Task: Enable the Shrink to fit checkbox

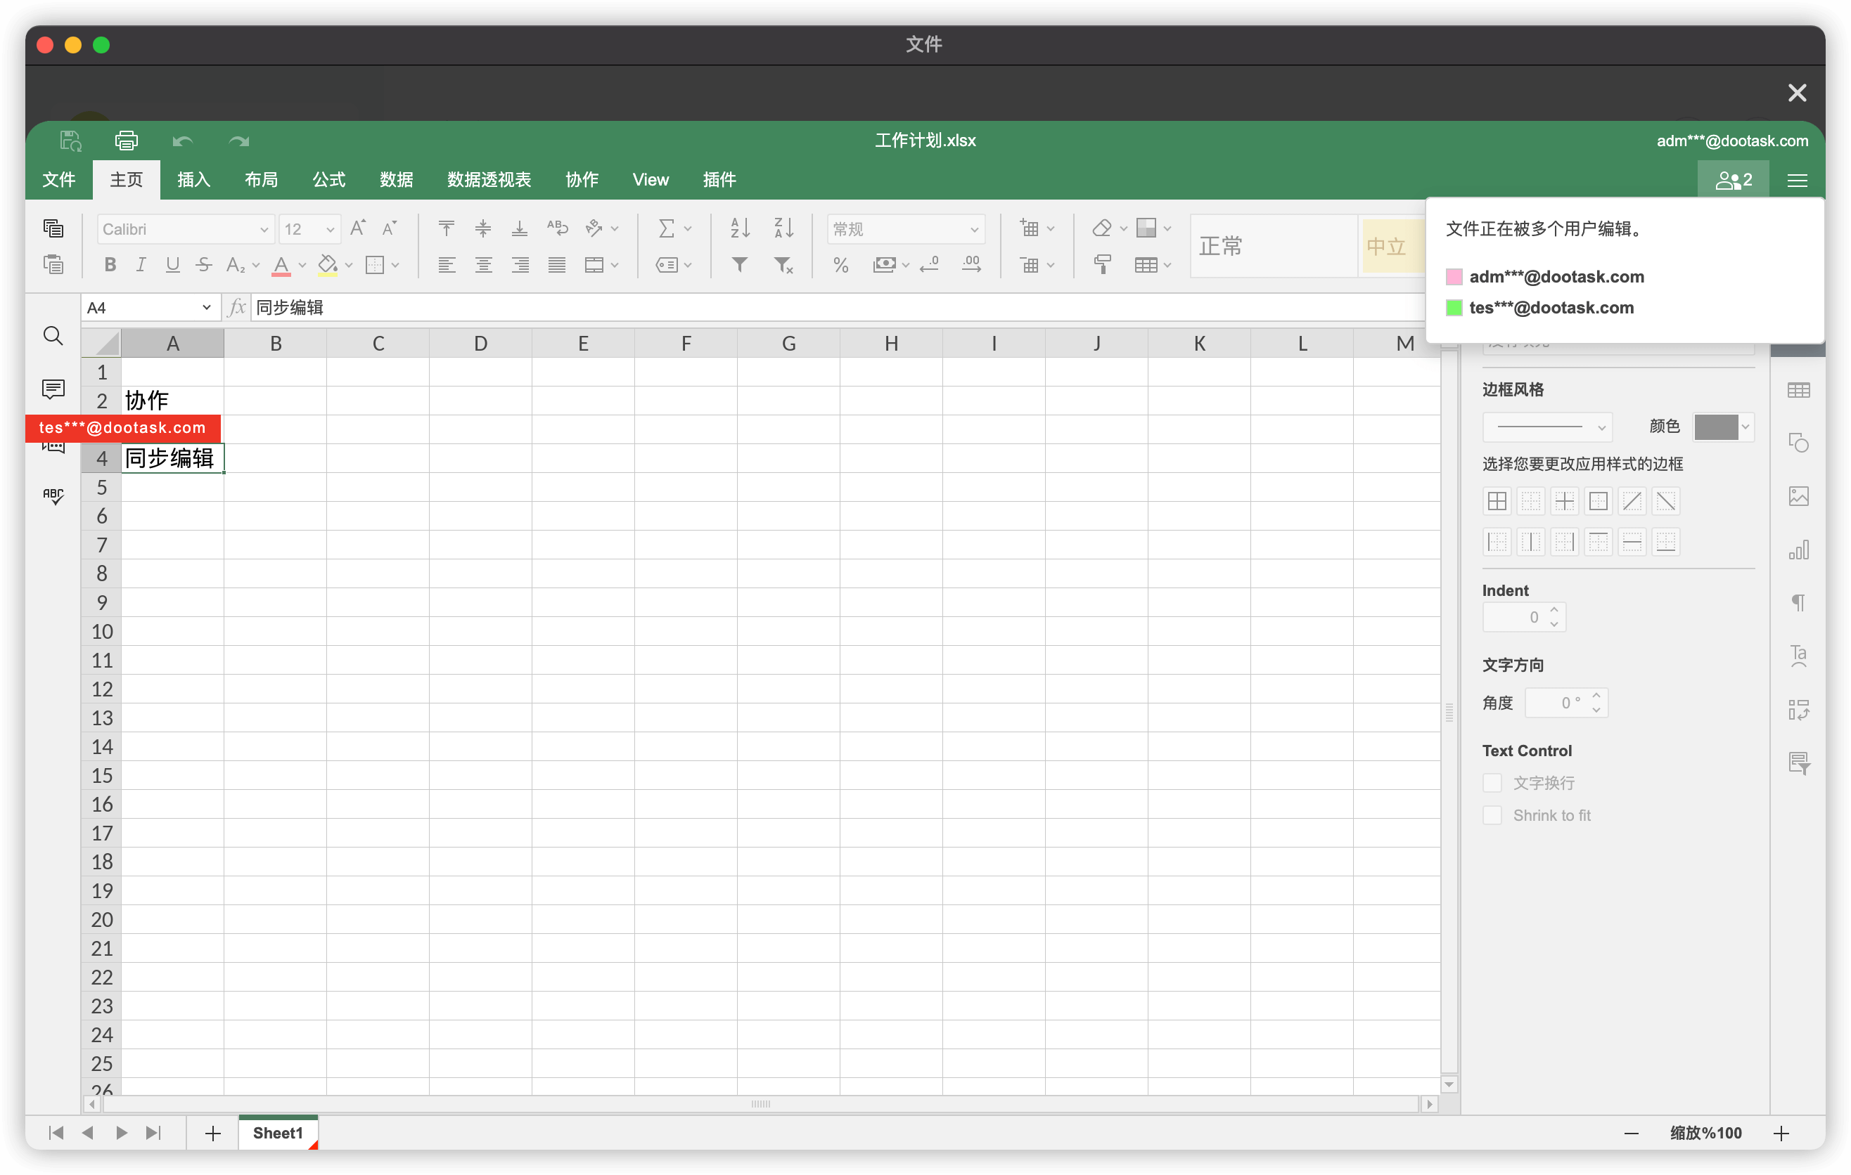Action: point(1492,814)
